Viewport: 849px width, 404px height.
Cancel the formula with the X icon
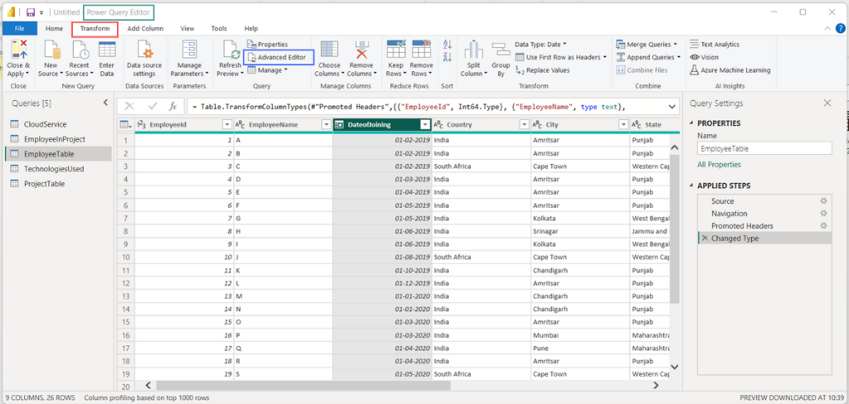coord(129,107)
